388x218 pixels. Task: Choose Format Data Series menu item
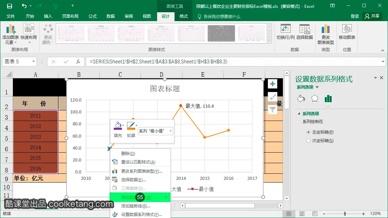pos(140,215)
